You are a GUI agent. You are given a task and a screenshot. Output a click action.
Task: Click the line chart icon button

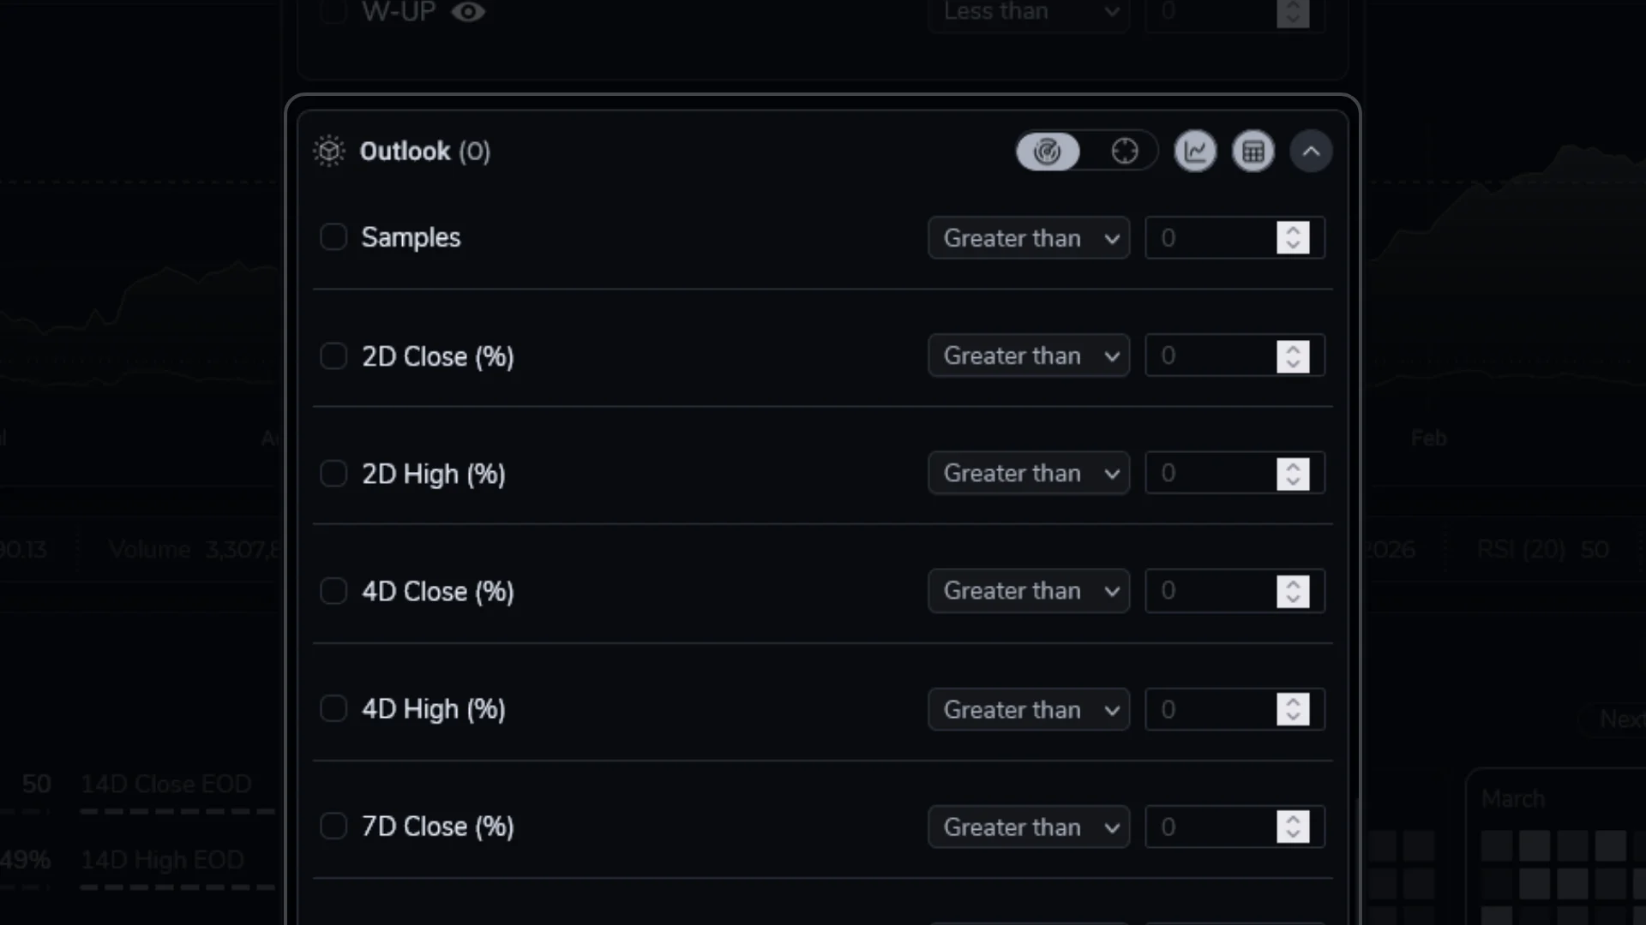(1195, 152)
